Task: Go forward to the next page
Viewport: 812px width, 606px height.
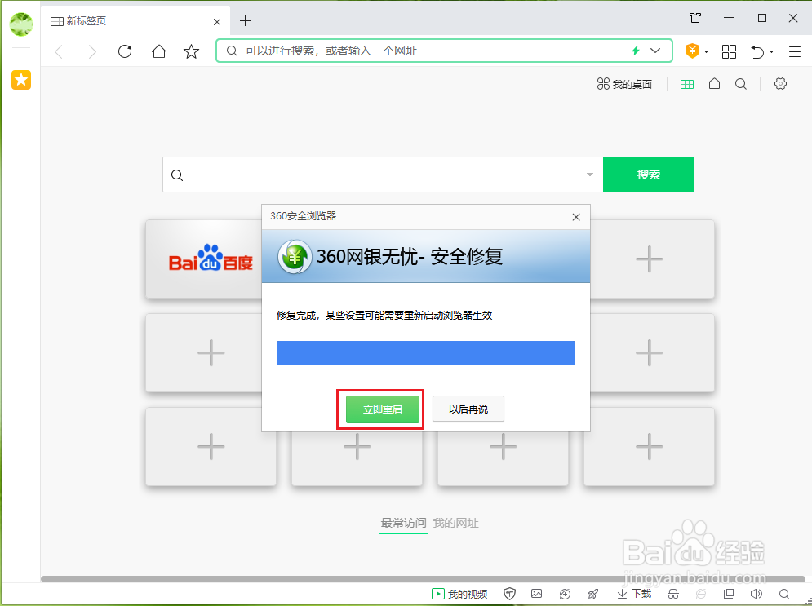Action: coord(91,51)
